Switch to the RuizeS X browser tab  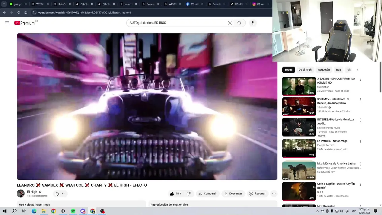click(63, 4)
